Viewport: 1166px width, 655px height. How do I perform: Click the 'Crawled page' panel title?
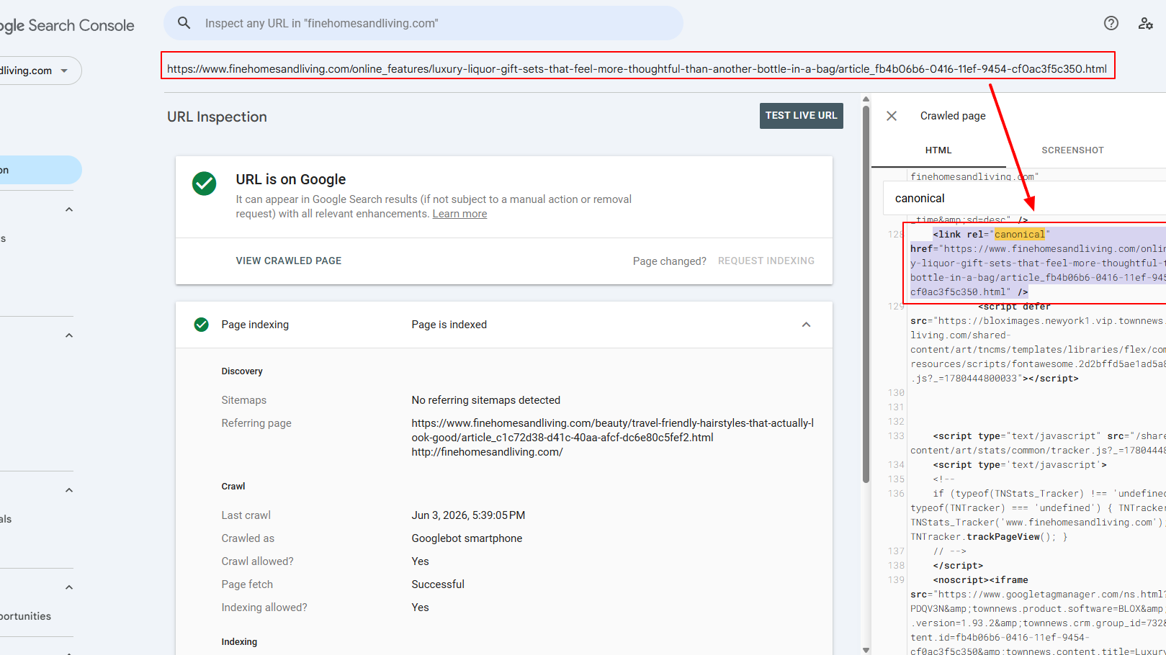(953, 116)
